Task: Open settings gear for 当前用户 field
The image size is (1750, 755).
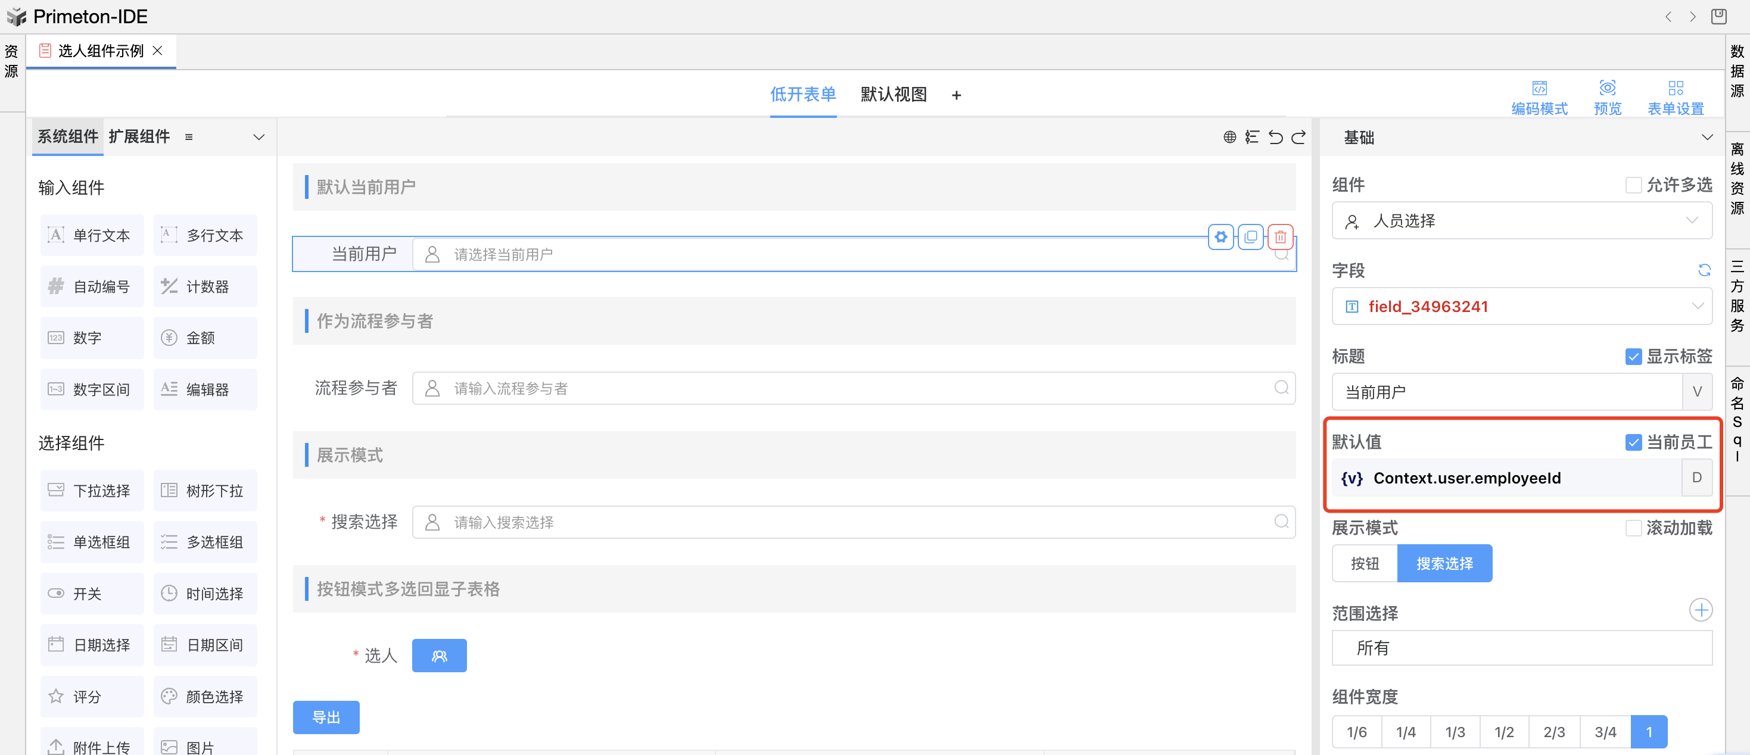Action: 1221,237
